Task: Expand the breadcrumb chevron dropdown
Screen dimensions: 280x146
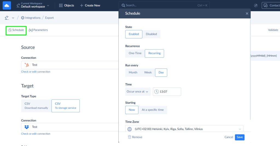Action: click(x=13, y=18)
